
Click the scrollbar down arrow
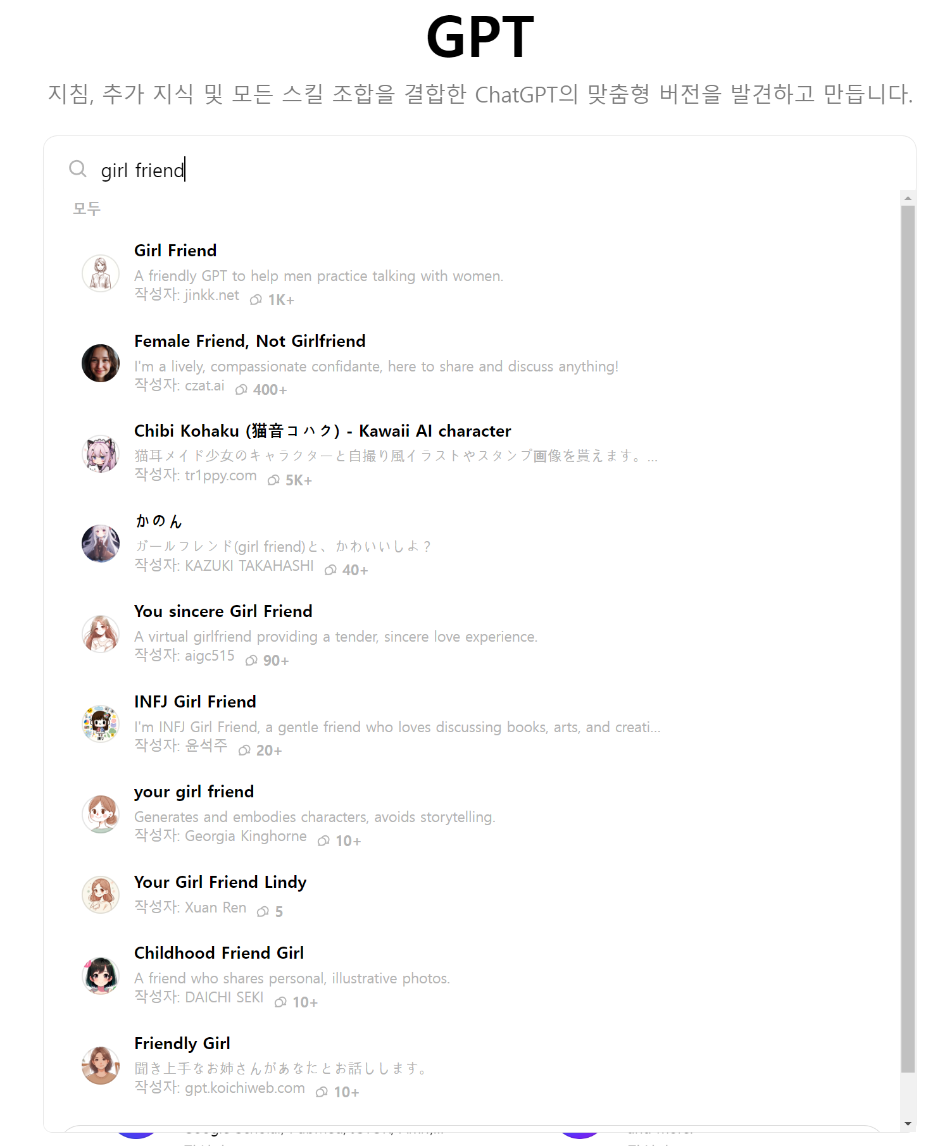[908, 1124]
